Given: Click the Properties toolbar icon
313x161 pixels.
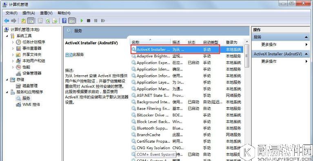Looking at the screenshot, I should 40,20.
